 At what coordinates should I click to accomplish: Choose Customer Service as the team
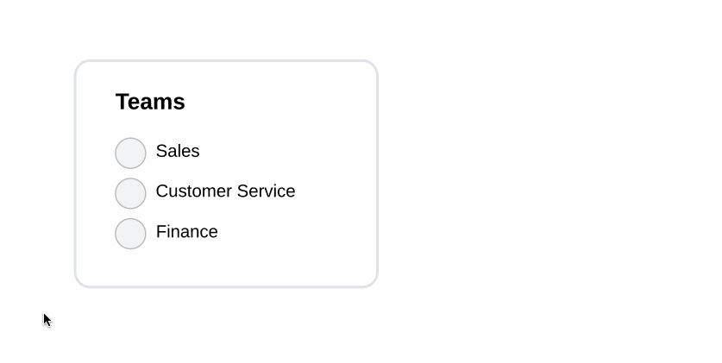[x=130, y=193]
